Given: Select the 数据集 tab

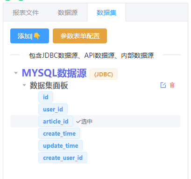Looking at the screenshot, I should [x=106, y=13].
